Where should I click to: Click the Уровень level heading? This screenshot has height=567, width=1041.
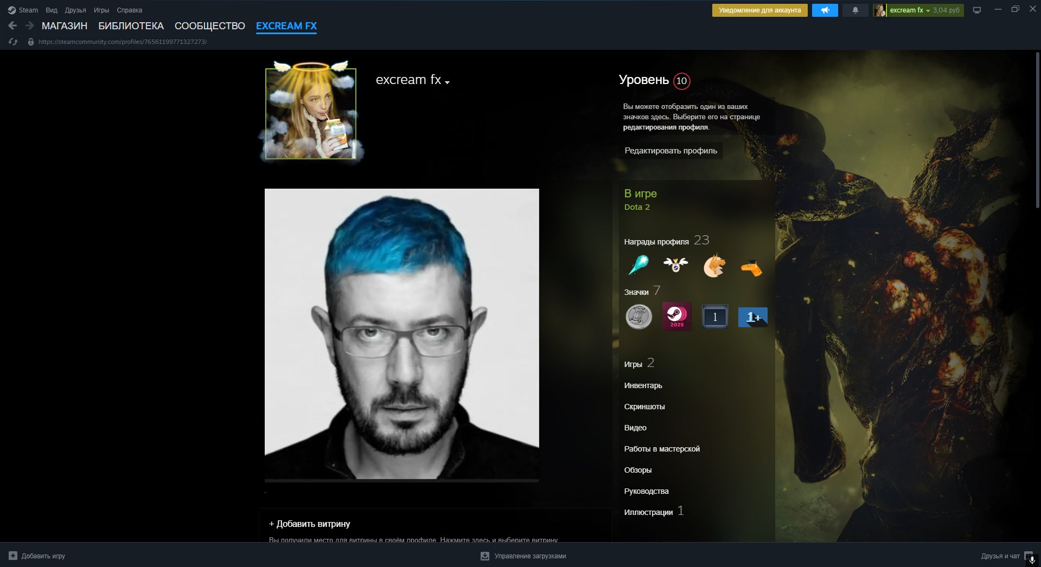coord(644,80)
